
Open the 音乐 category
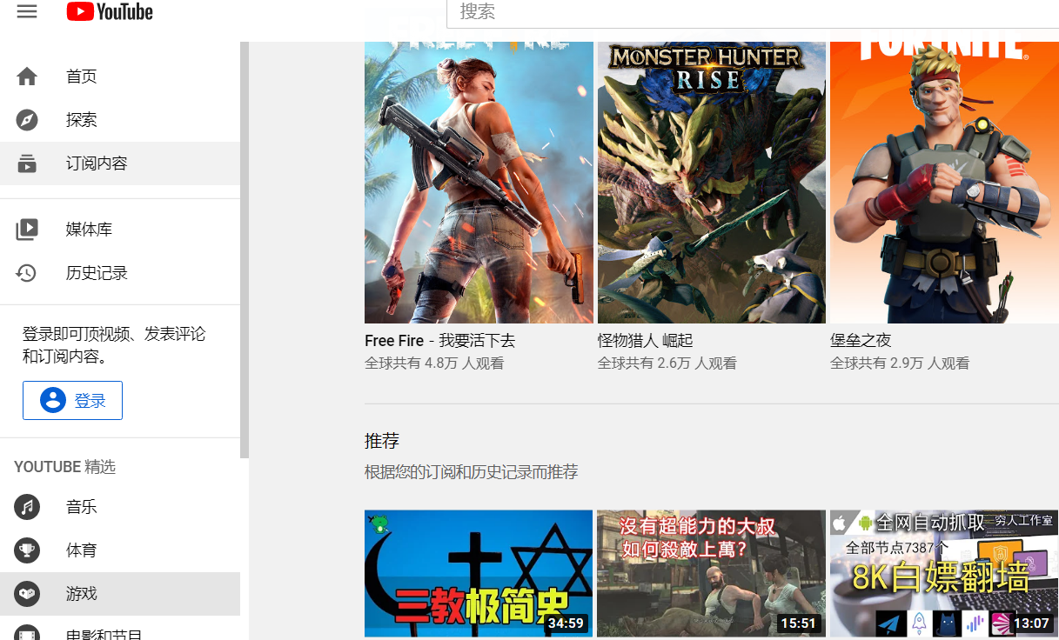(x=120, y=507)
